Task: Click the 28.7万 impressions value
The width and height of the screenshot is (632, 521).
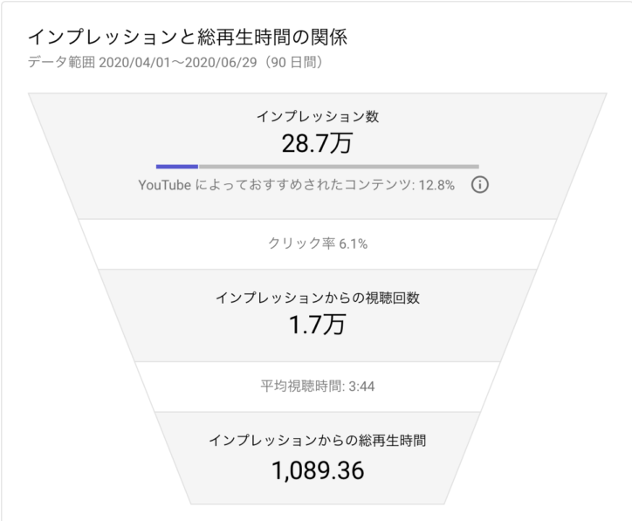Action: coord(317,143)
